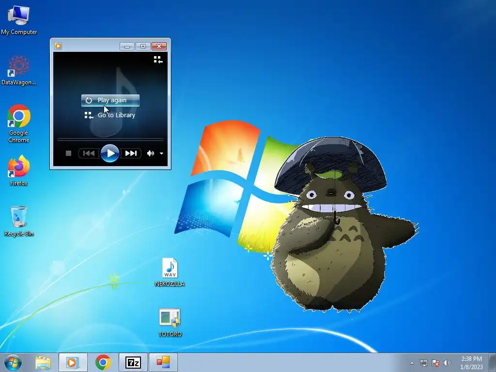Click the player seek bar
496x372 pixels.
[110, 139]
